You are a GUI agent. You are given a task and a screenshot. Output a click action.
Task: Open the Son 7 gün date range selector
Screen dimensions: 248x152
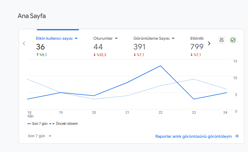click(40, 136)
